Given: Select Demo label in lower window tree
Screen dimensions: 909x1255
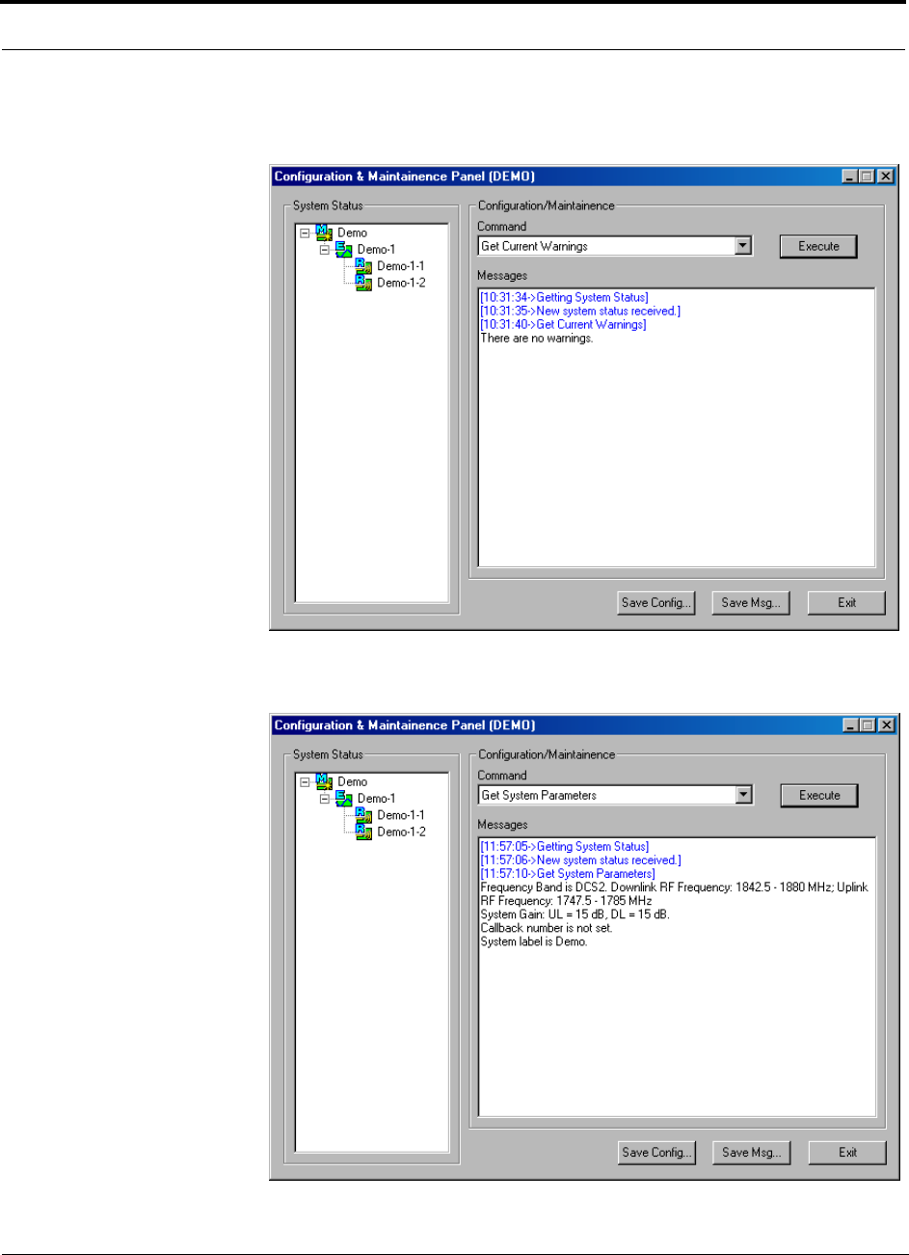Looking at the screenshot, I should click(352, 781).
